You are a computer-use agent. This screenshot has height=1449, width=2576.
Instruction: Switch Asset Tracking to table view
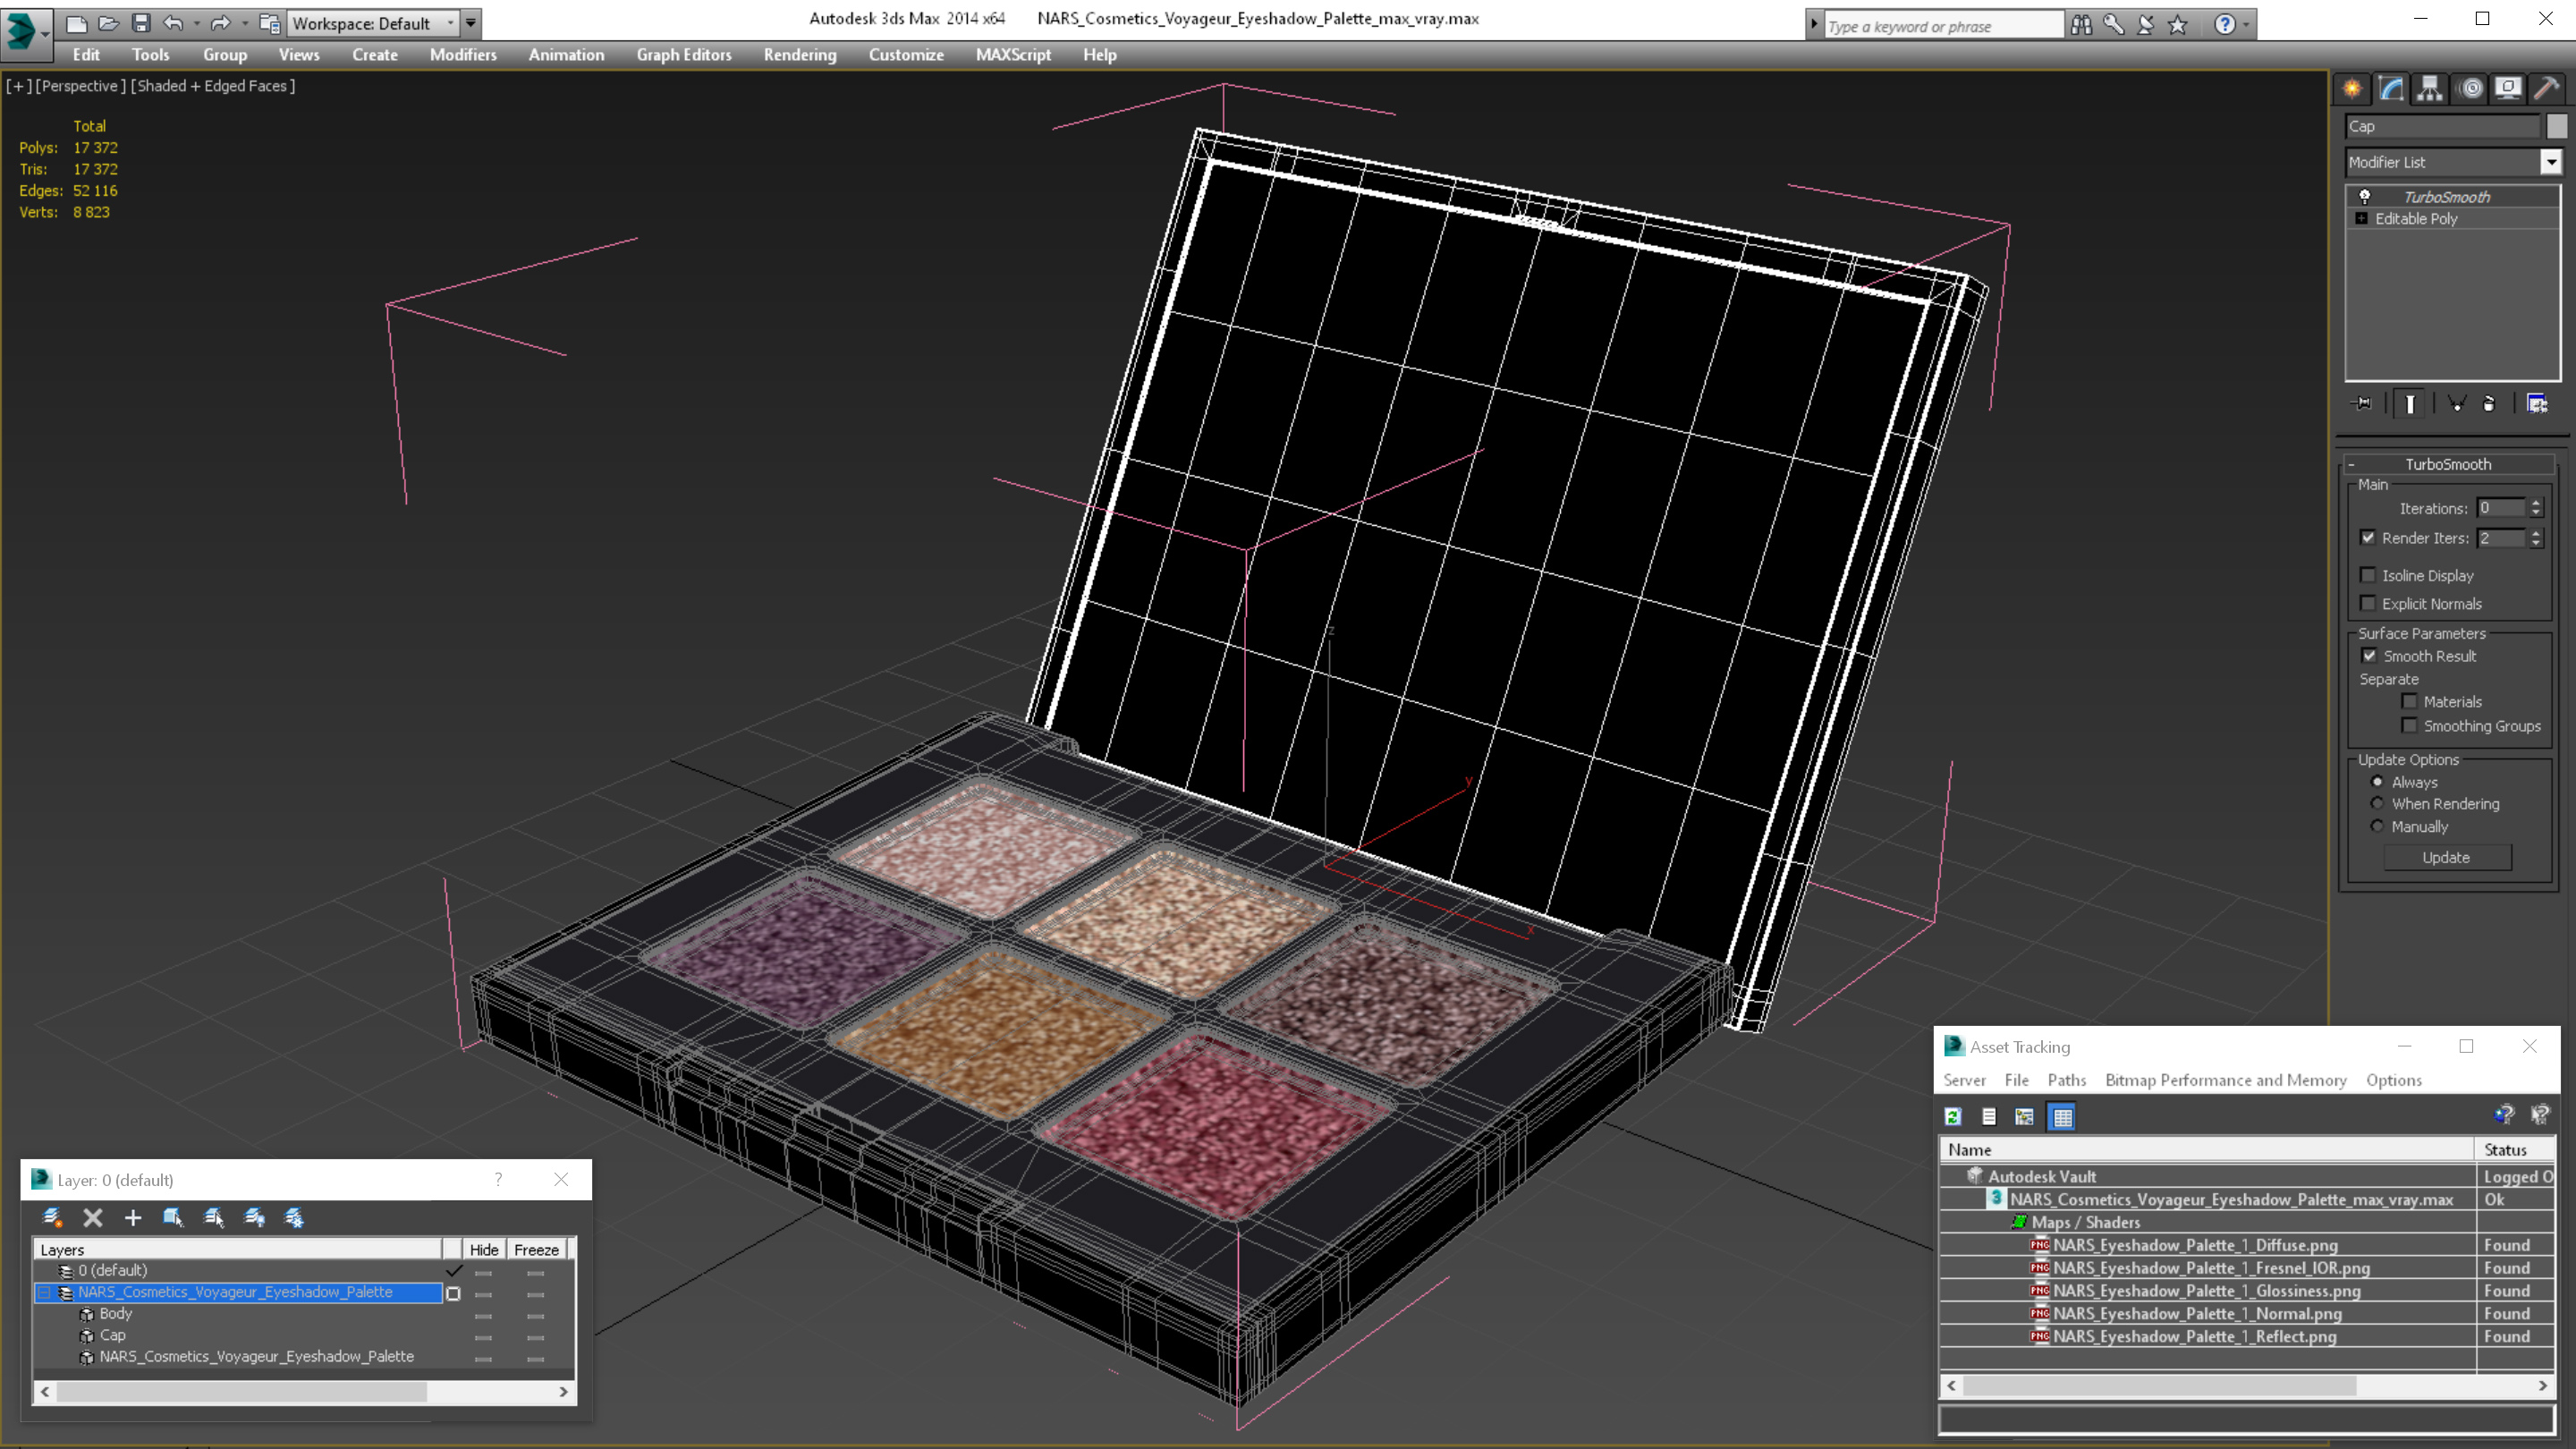[2062, 1117]
